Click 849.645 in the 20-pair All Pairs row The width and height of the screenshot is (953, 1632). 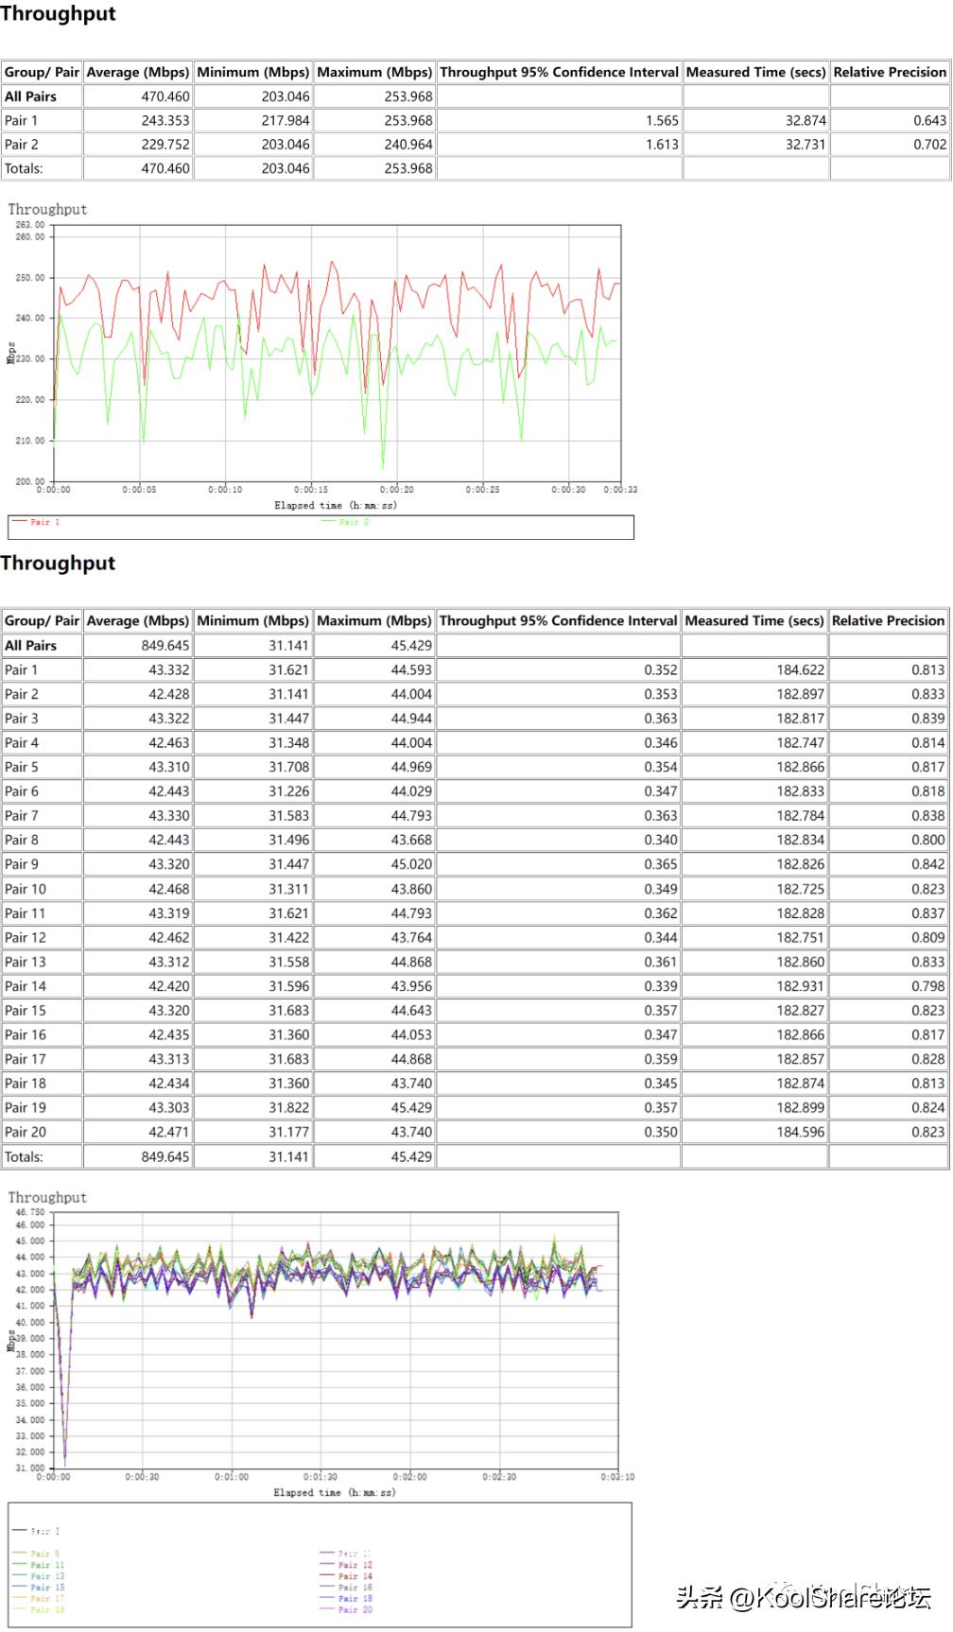click(x=165, y=645)
